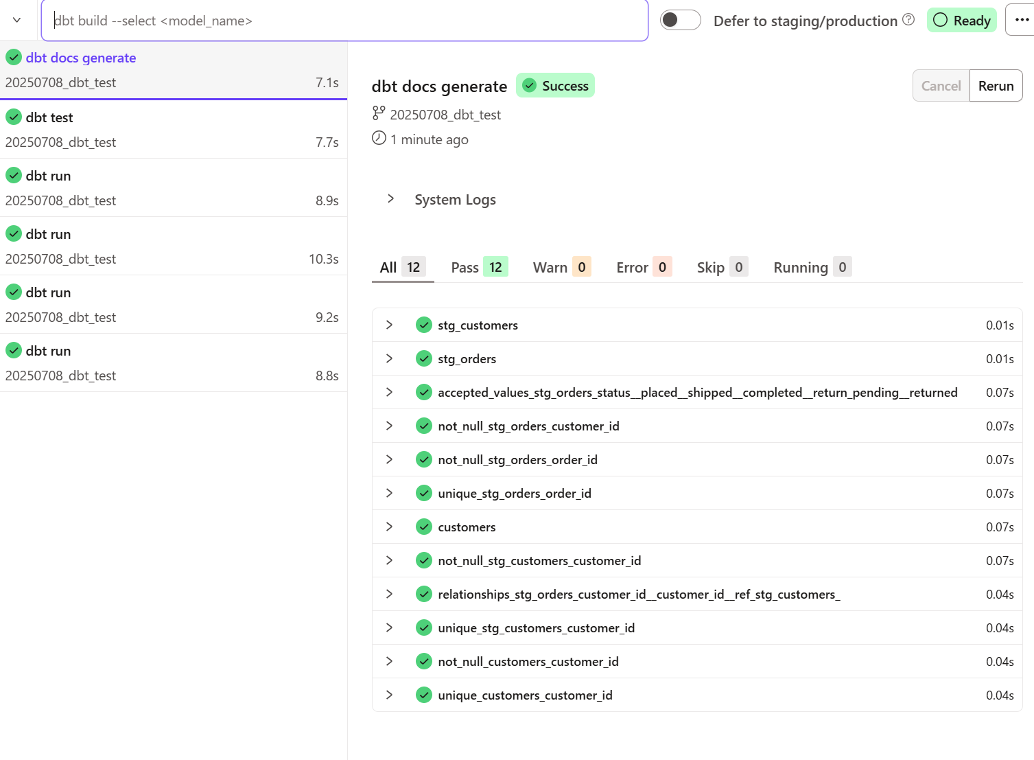This screenshot has height=760, width=1034.
Task: Click the green check icon for stg_customers
Action: click(424, 325)
